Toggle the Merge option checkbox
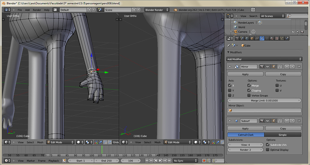 pos(249,85)
